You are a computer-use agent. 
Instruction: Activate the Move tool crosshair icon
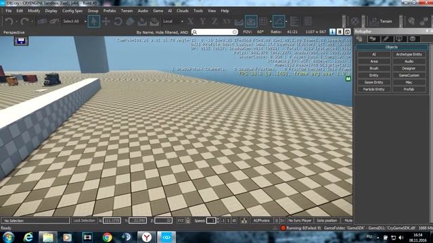106,21
